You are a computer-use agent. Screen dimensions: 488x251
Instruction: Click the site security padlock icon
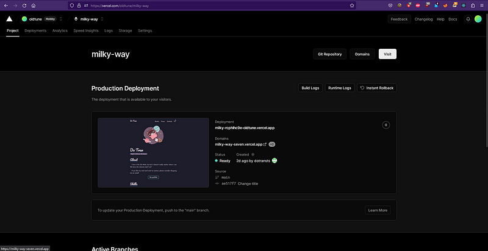pos(79,5)
